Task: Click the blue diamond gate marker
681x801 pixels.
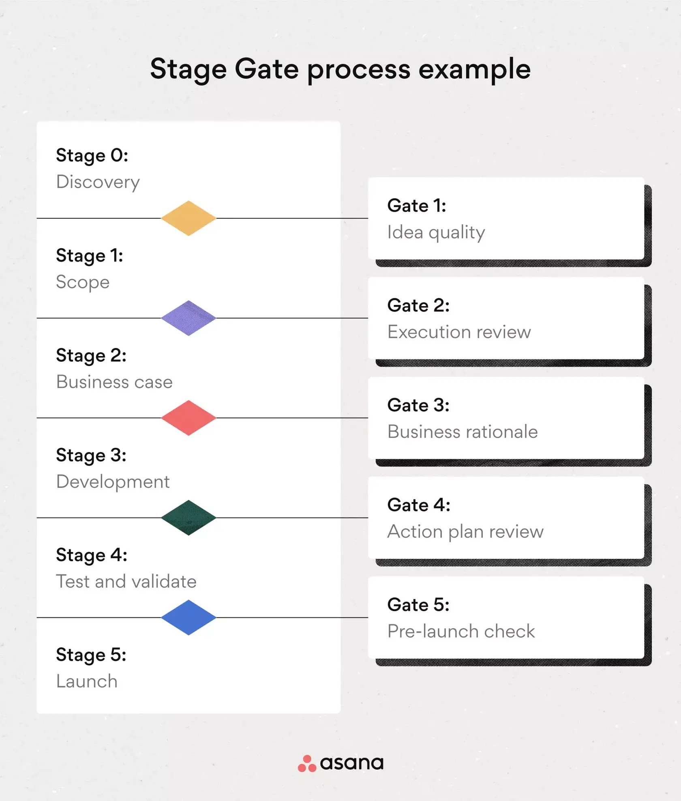Action: 188,617
